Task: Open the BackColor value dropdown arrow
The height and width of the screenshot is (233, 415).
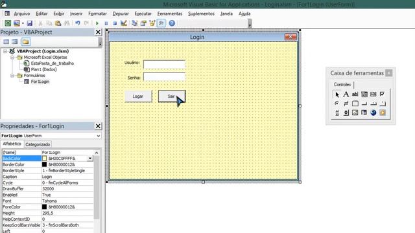Action: (x=90, y=159)
